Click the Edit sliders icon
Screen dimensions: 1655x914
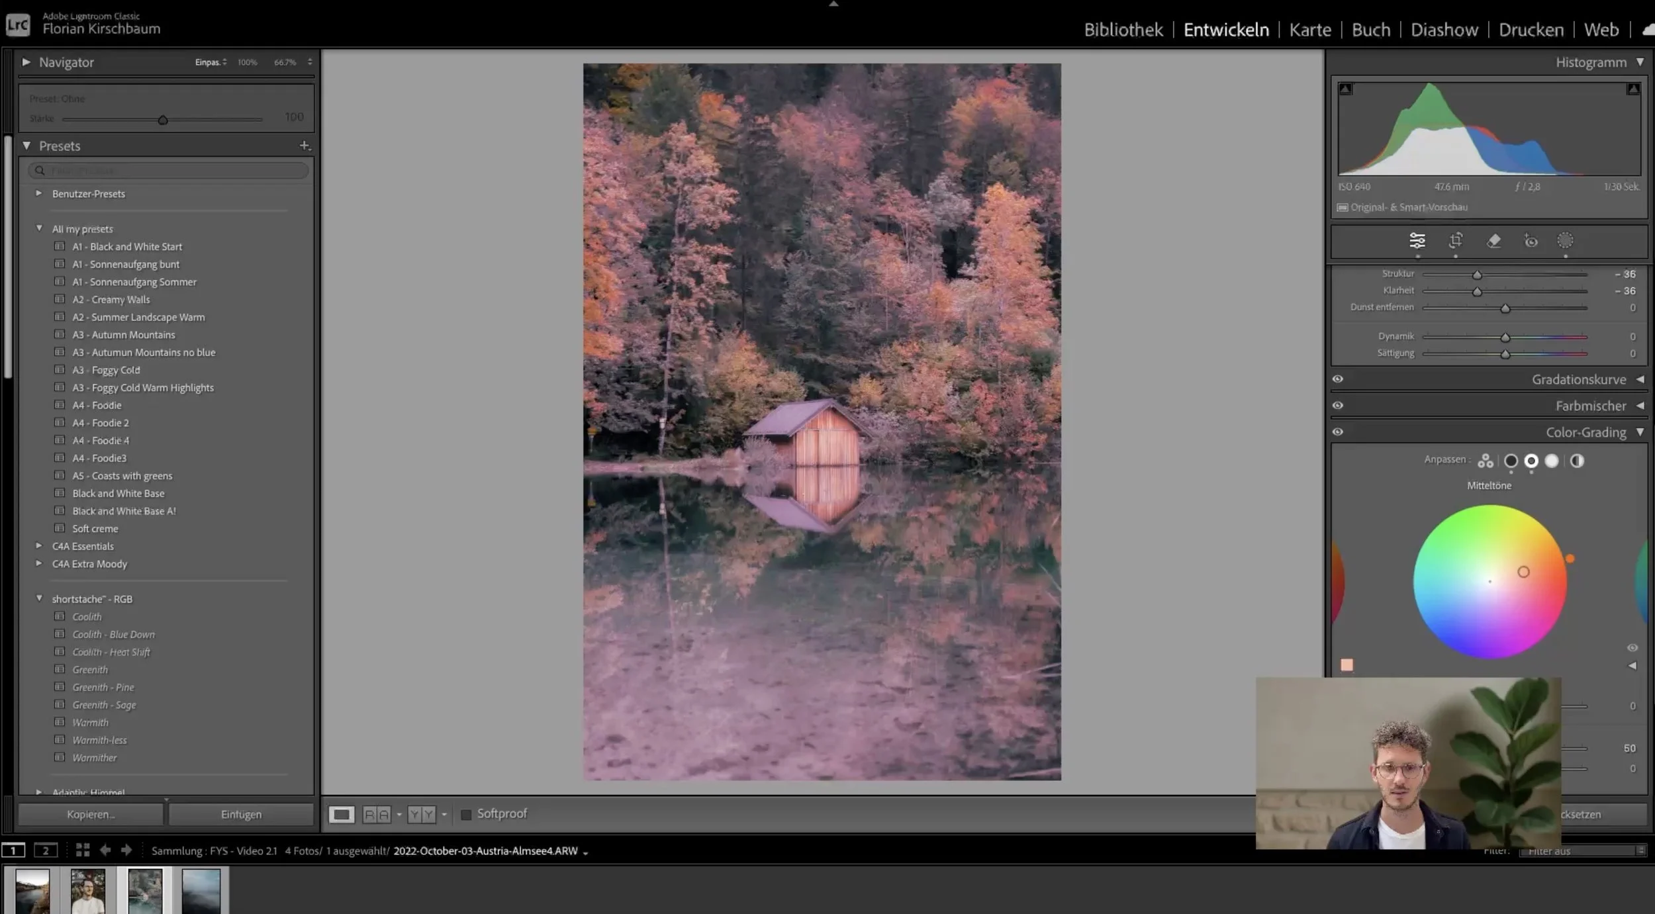1417,240
